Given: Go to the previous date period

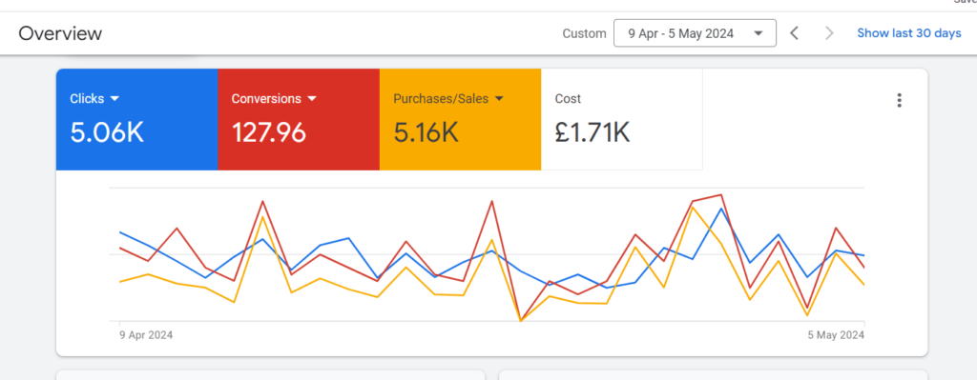Looking at the screenshot, I should point(795,33).
